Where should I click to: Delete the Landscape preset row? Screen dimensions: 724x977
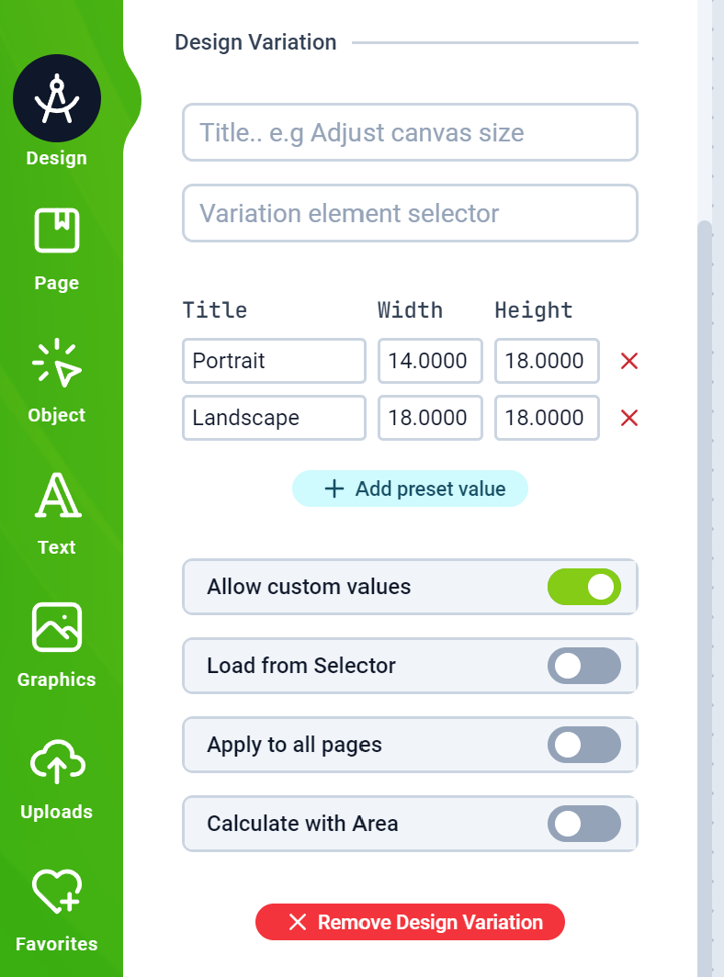tap(629, 418)
